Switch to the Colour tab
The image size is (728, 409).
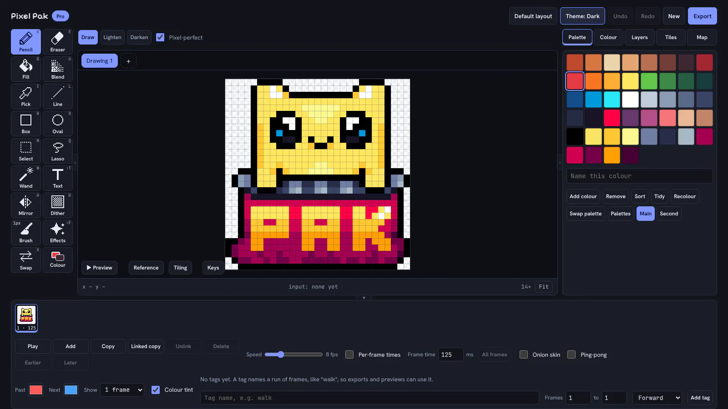(608, 37)
